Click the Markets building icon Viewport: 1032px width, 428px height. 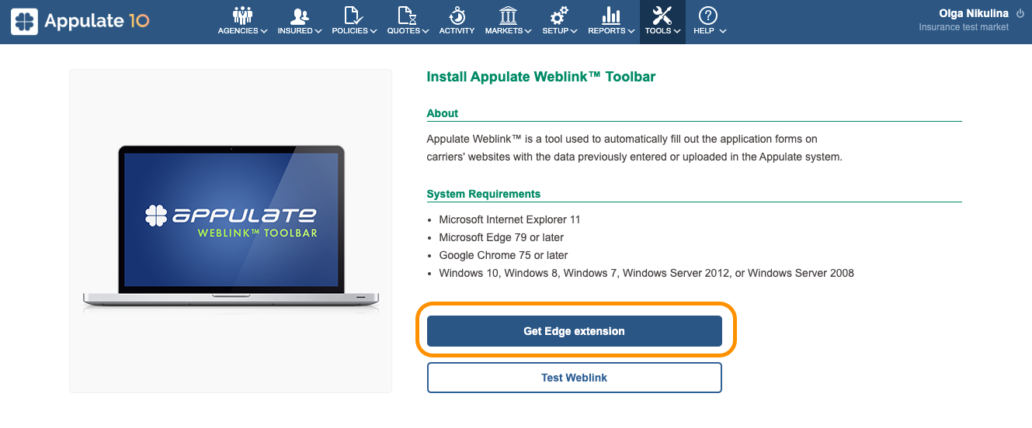[x=508, y=15]
